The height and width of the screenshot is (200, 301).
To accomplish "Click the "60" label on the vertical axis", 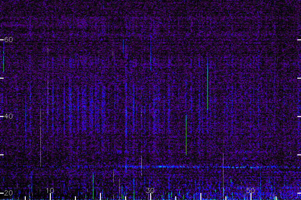I will pos(8,40).
